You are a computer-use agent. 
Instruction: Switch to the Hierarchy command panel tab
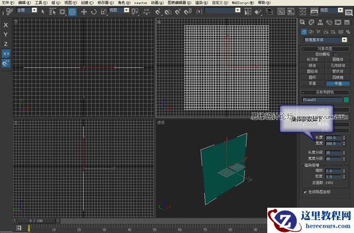pyautogui.click(x=320, y=22)
